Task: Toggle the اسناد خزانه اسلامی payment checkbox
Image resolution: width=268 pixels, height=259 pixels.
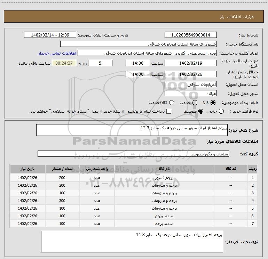Action: pyautogui.click(x=169, y=111)
